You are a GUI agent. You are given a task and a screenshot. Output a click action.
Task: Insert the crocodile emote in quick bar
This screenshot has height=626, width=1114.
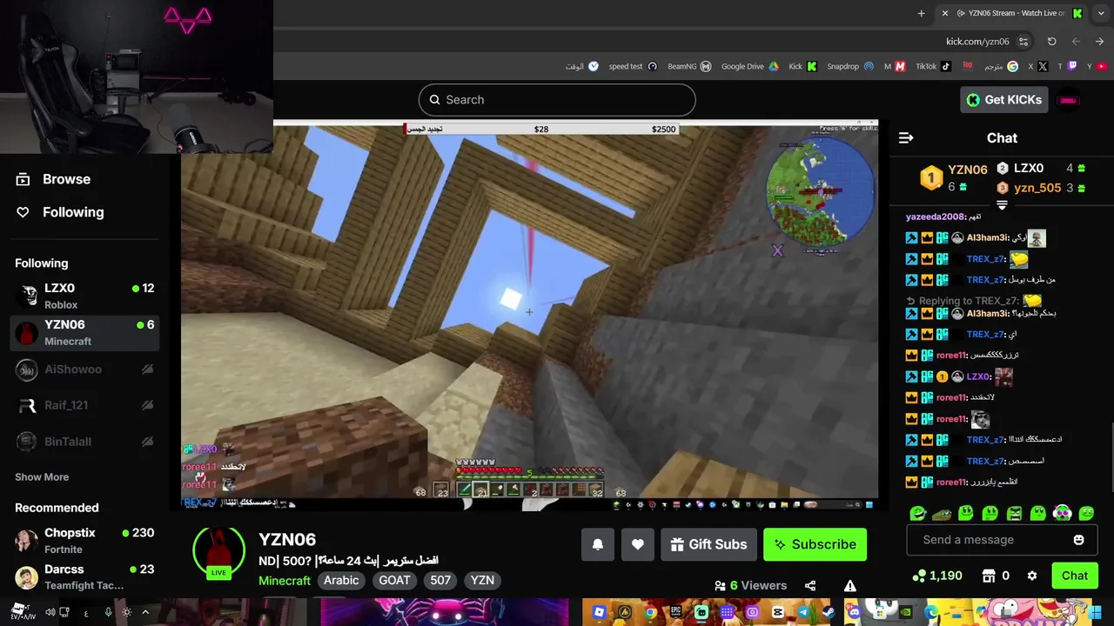(x=942, y=513)
